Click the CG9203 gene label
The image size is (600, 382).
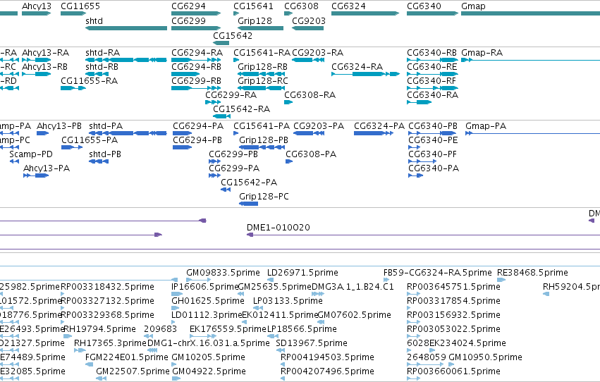309,20
